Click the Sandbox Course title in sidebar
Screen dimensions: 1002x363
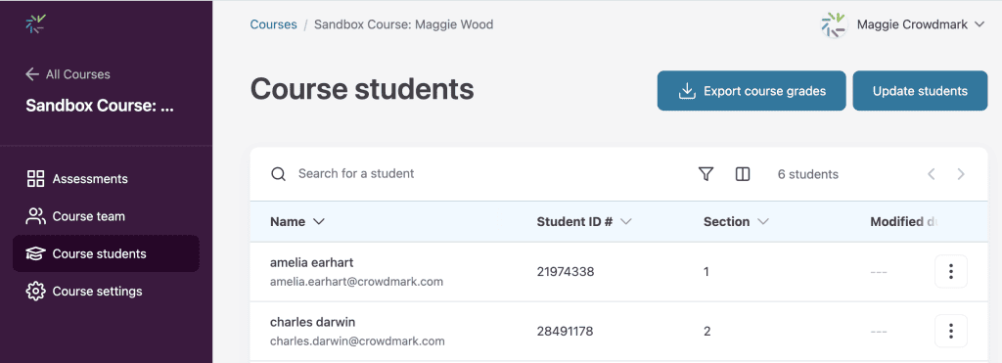[100, 106]
